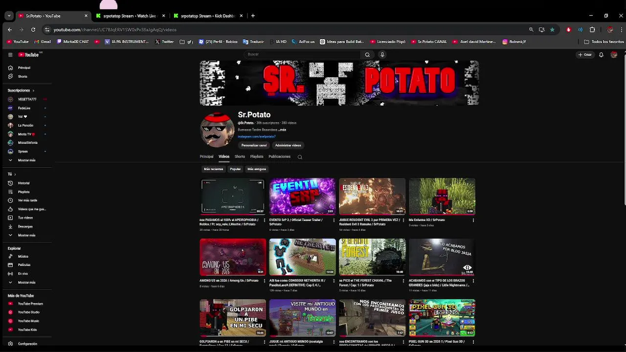The height and width of the screenshot is (352, 626).
Task: Open new browser tab plus button
Action: click(253, 16)
